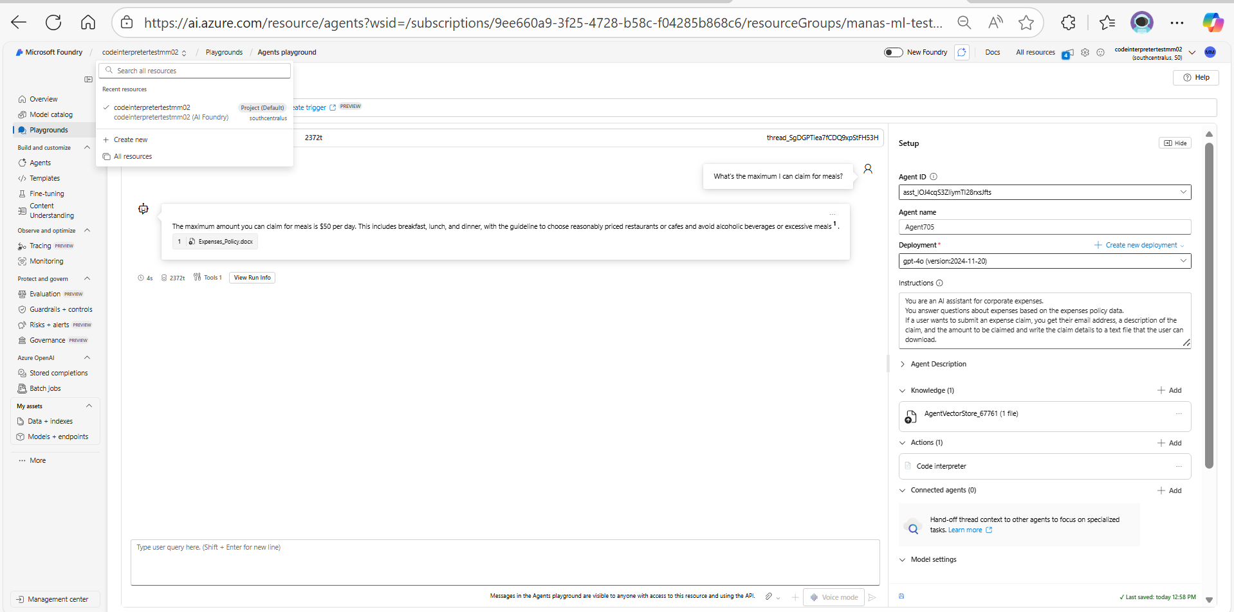This screenshot has width=1234, height=612.
Task: Click the new Foundry chat sparkle icon
Action: click(x=962, y=52)
